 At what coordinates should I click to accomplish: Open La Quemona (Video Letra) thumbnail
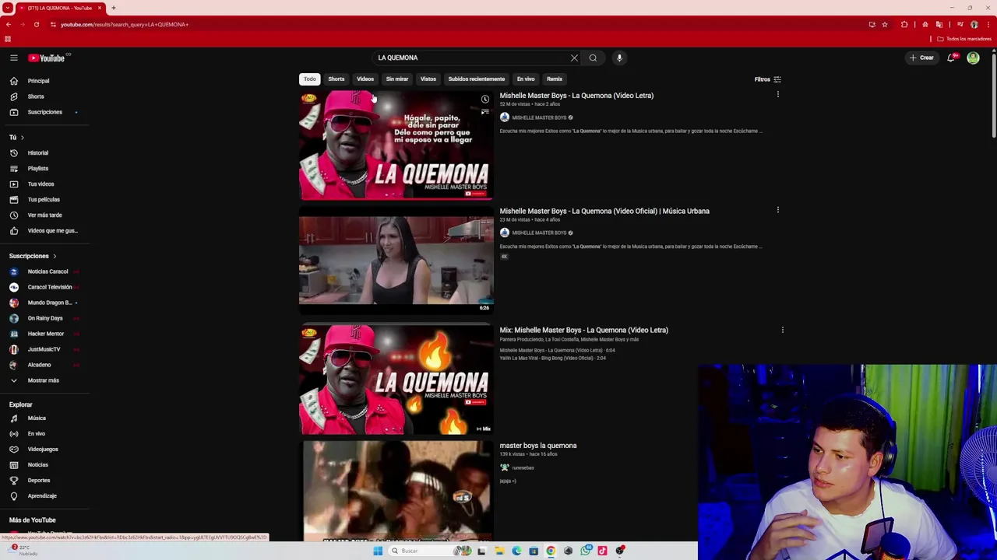click(396, 145)
